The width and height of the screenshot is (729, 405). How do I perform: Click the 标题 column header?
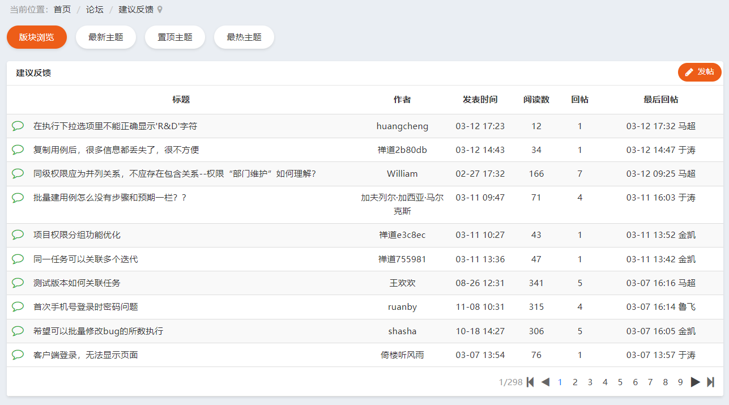click(x=181, y=99)
